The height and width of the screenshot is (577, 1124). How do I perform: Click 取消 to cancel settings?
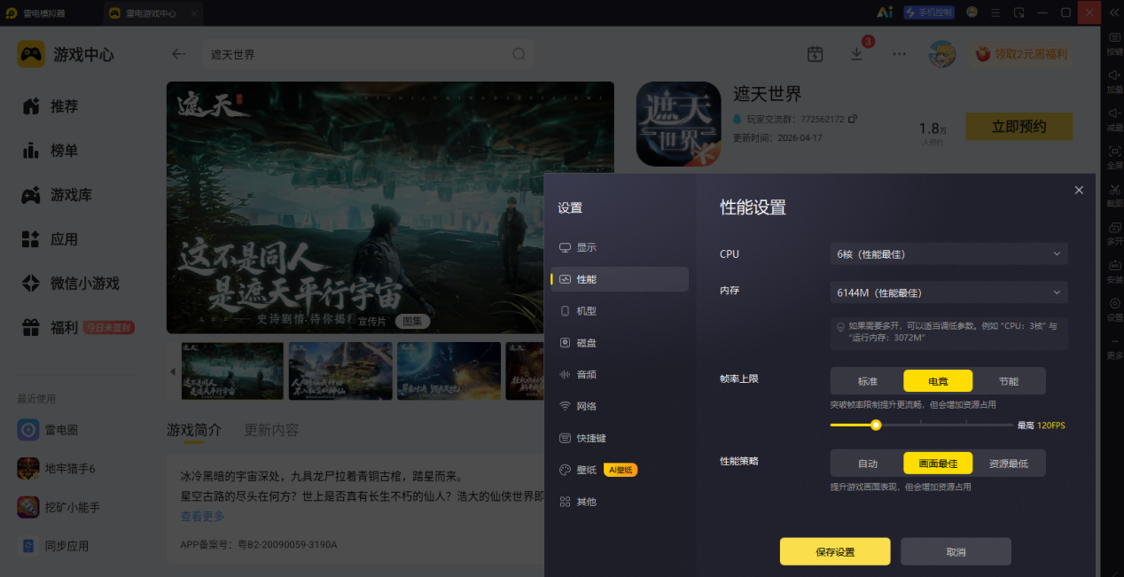point(956,551)
